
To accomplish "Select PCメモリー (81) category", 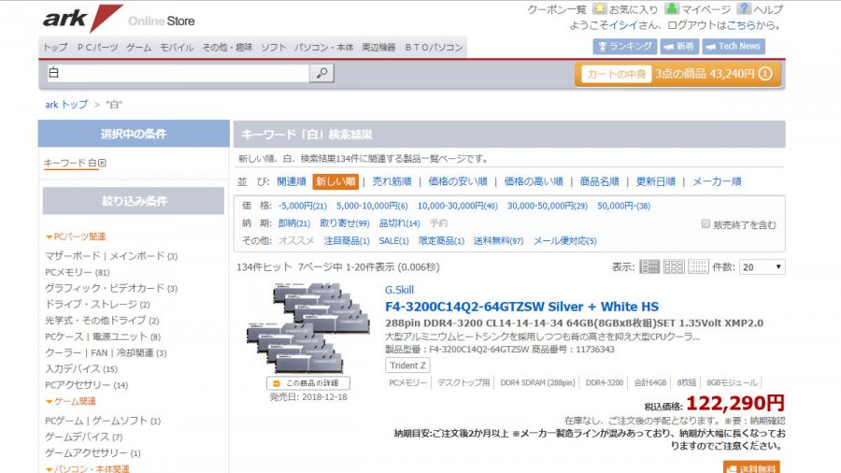I will click(x=77, y=272).
